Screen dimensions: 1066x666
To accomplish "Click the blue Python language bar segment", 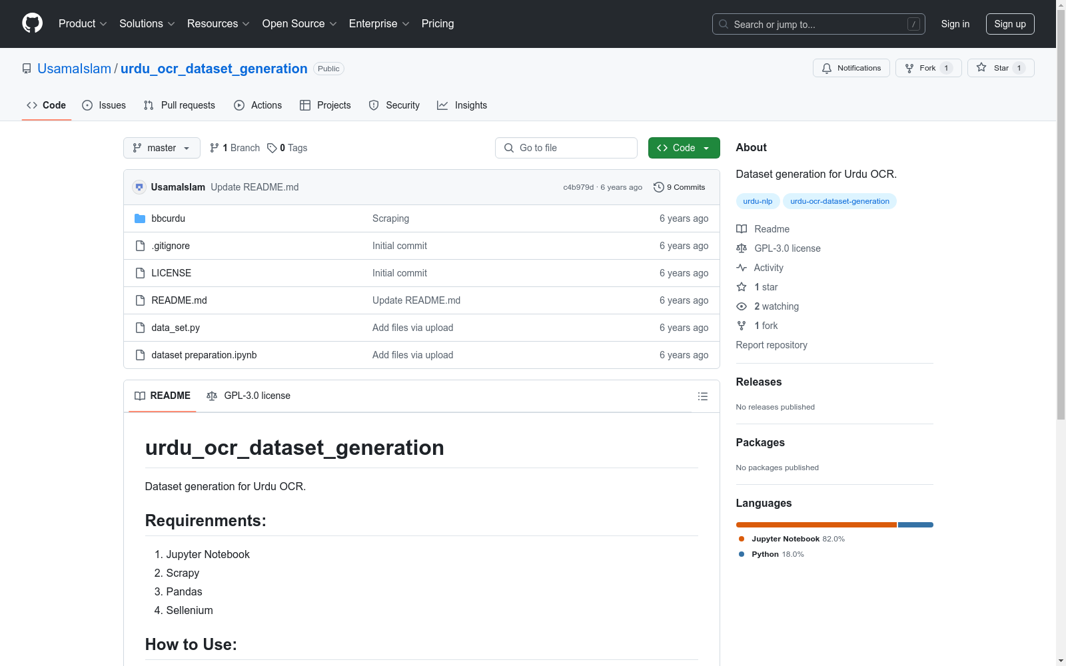I will [915, 525].
